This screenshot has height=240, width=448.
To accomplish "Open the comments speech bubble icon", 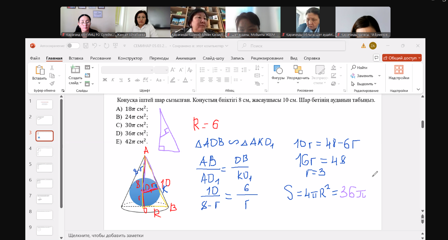I will 376,58.
